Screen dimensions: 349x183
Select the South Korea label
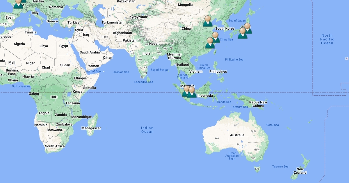coord(225,28)
